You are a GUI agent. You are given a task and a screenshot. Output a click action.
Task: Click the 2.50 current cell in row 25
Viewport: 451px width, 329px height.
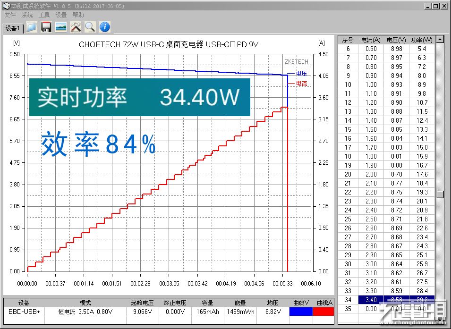(x=371, y=219)
